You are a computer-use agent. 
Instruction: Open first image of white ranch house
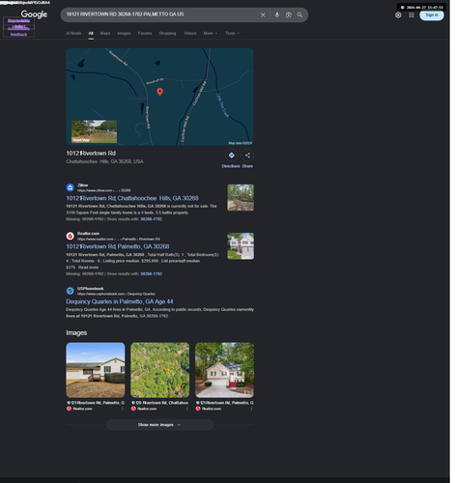96,370
